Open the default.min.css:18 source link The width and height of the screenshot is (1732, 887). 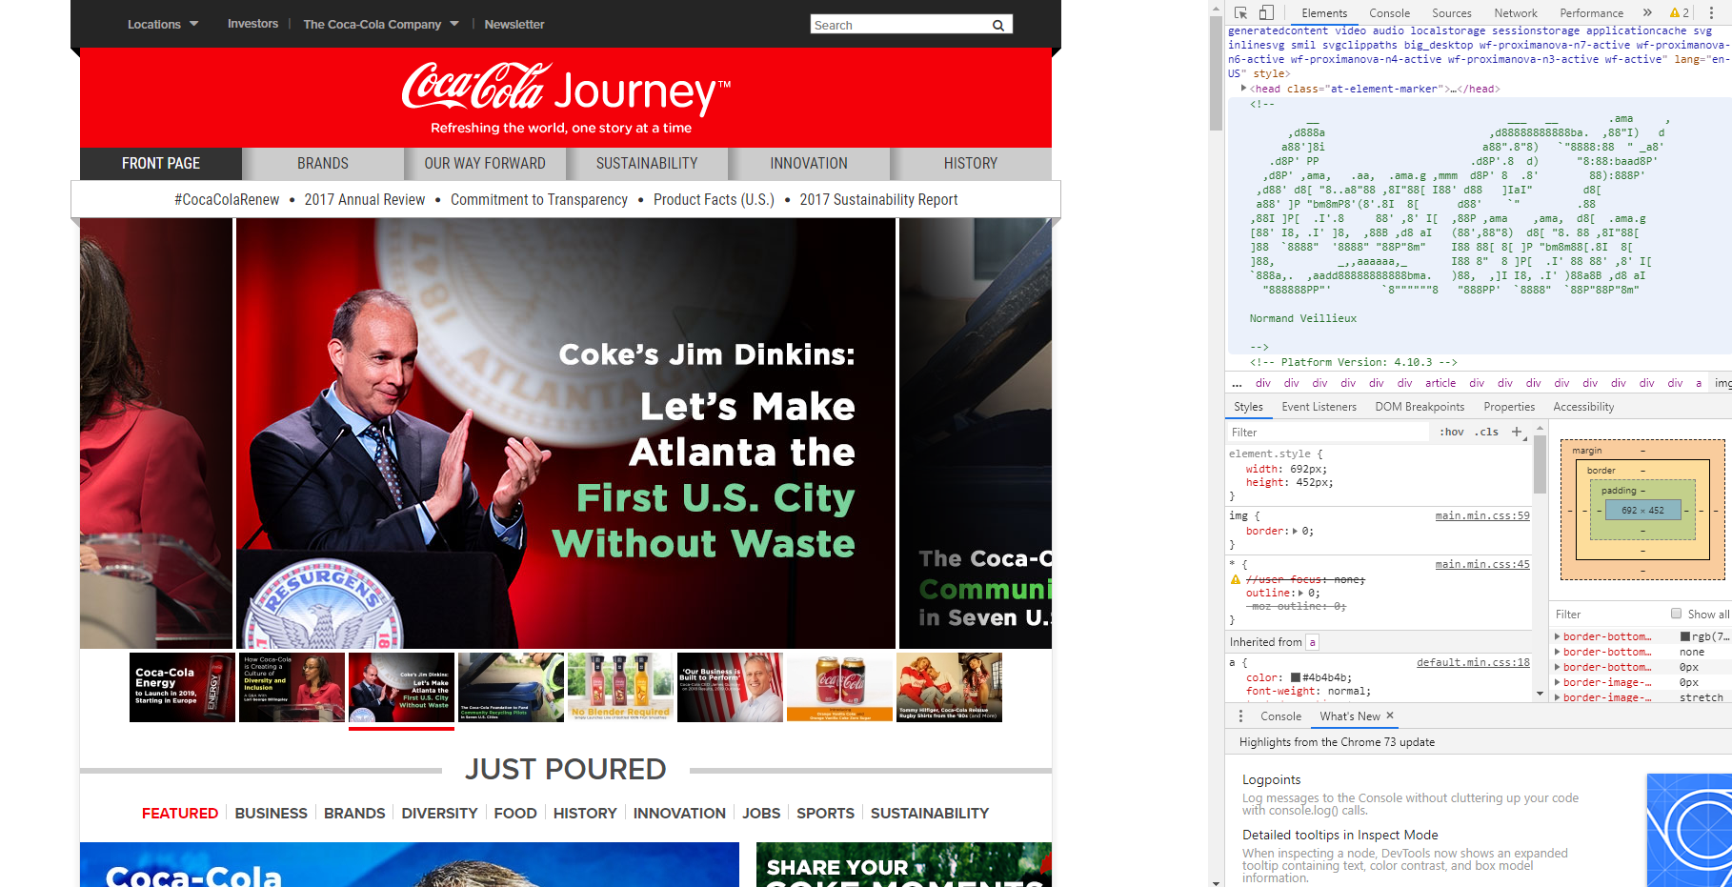(1473, 662)
